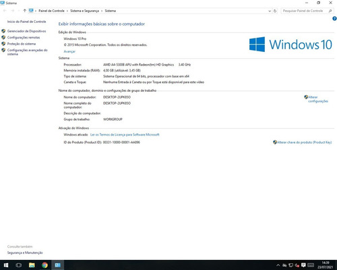337x270 pixels.
Task: Click the Show desktop strip on the taskbar
Action: pyautogui.click(x=336, y=265)
